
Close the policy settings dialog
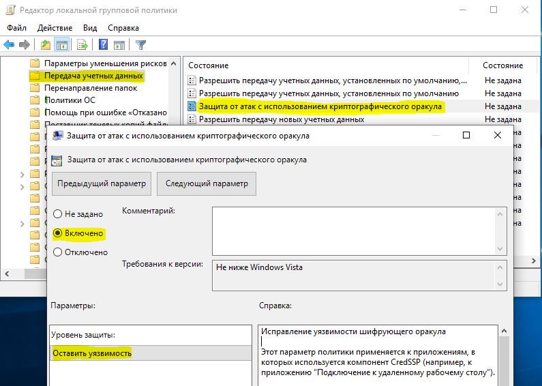498,135
